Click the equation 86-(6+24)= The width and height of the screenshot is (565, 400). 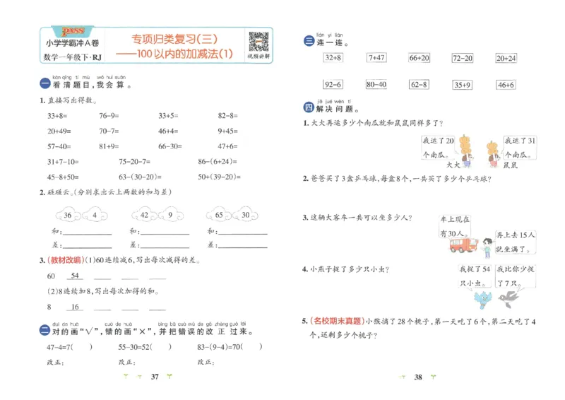218,162
